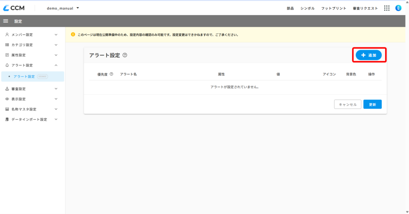409x214 pixels.
Task: Click the 名称マスタ設定 icon
Action: click(7, 109)
